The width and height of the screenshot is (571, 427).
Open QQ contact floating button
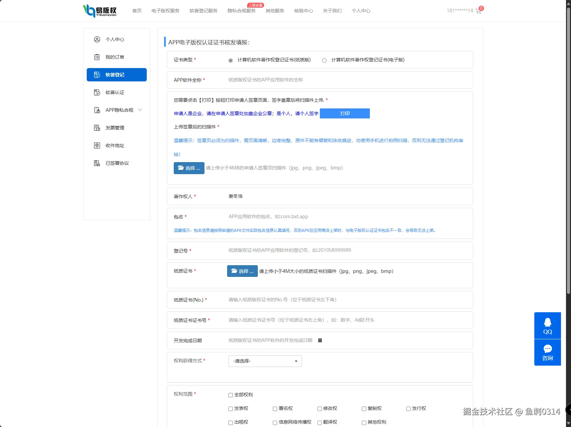pos(548,326)
